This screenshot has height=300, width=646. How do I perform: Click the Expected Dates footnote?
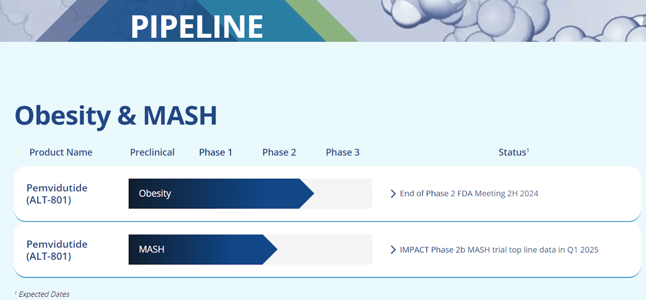tap(43, 294)
